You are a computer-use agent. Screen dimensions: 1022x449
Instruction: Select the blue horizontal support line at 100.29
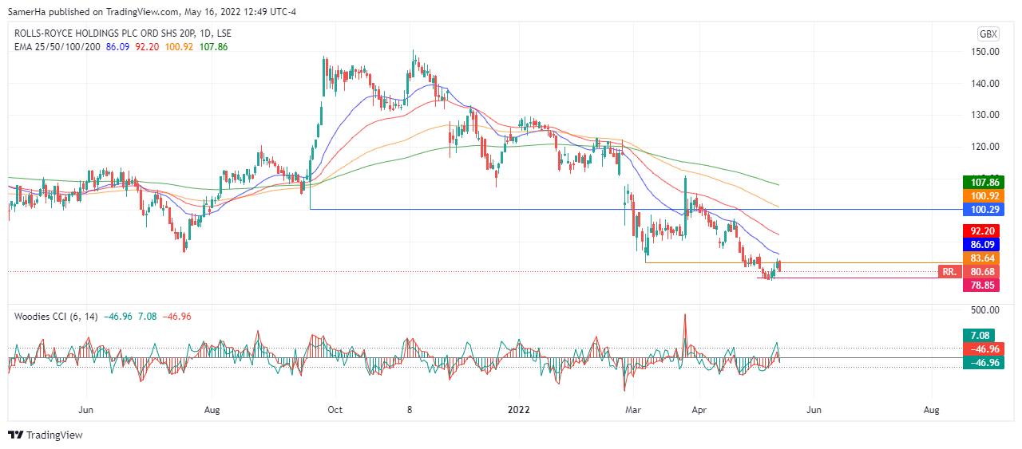click(559, 209)
